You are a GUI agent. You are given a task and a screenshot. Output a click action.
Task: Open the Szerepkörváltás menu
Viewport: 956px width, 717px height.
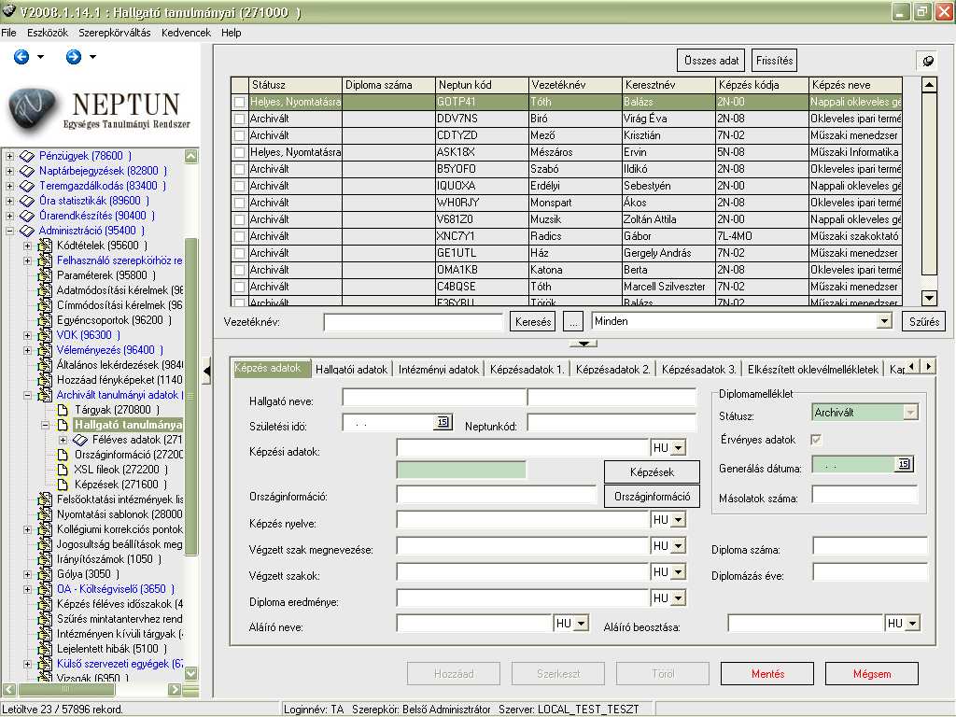coord(115,33)
